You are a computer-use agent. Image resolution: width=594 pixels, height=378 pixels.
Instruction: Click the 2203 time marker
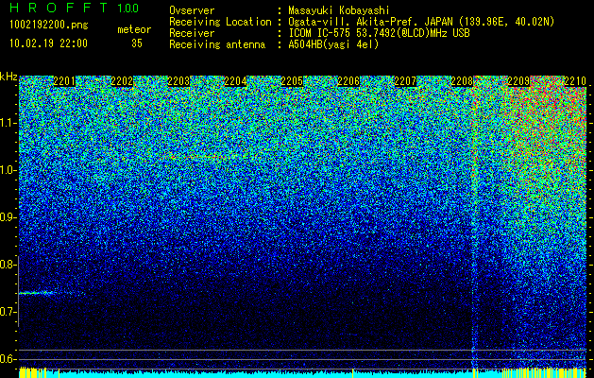click(x=178, y=81)
